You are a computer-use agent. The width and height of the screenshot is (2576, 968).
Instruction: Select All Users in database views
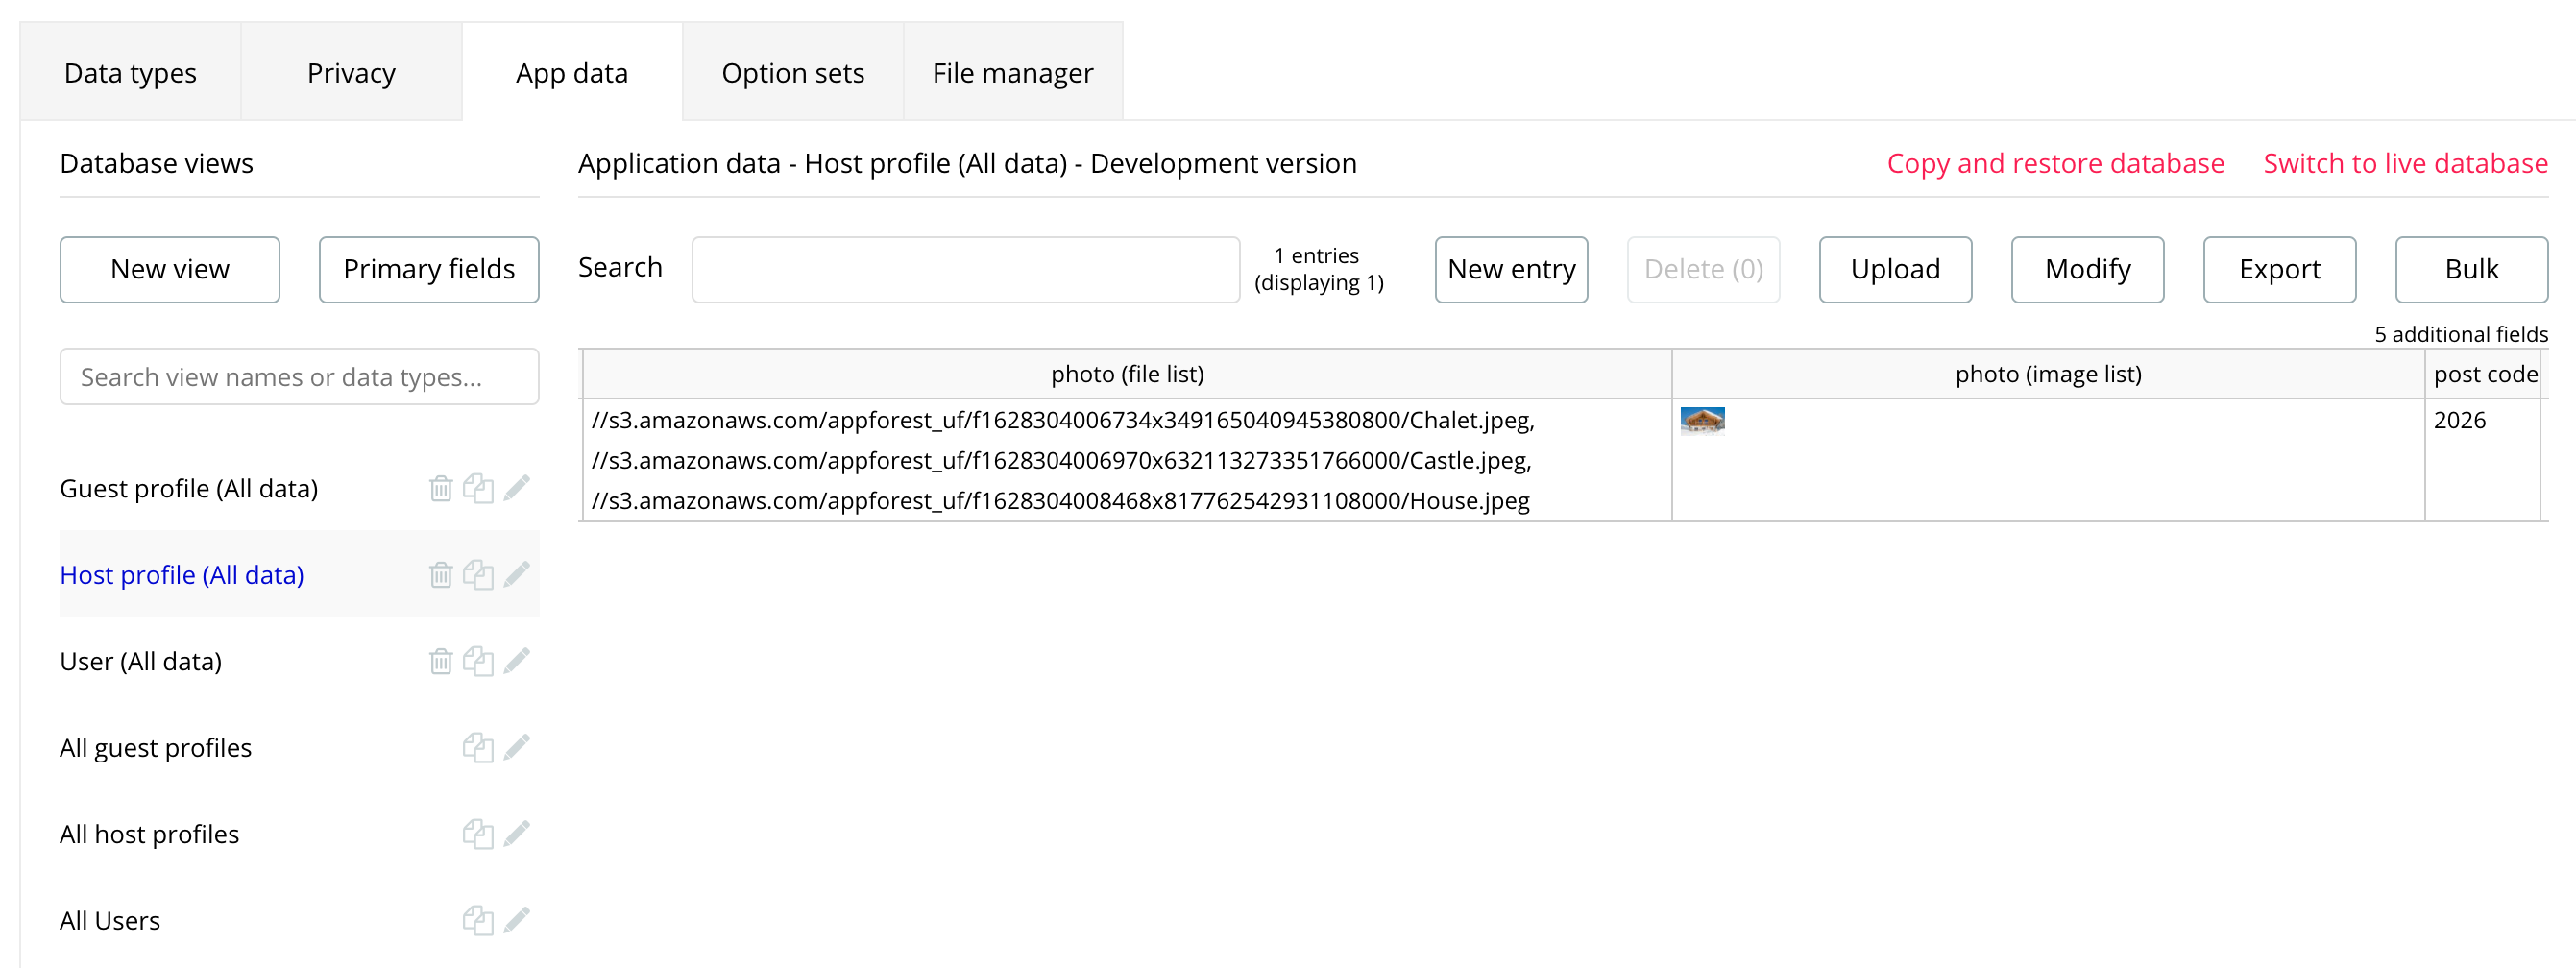coord(110,920)
